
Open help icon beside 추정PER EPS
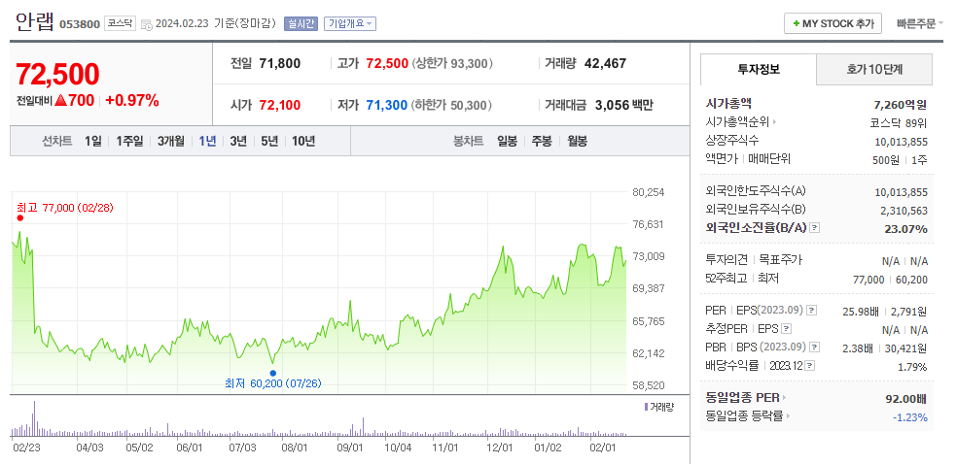[x=787, y=329]
